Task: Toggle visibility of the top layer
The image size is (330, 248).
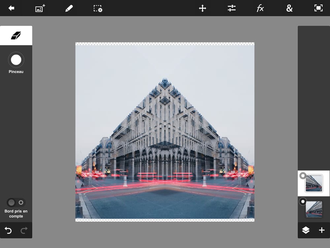Action: click(x=303, y=176)
